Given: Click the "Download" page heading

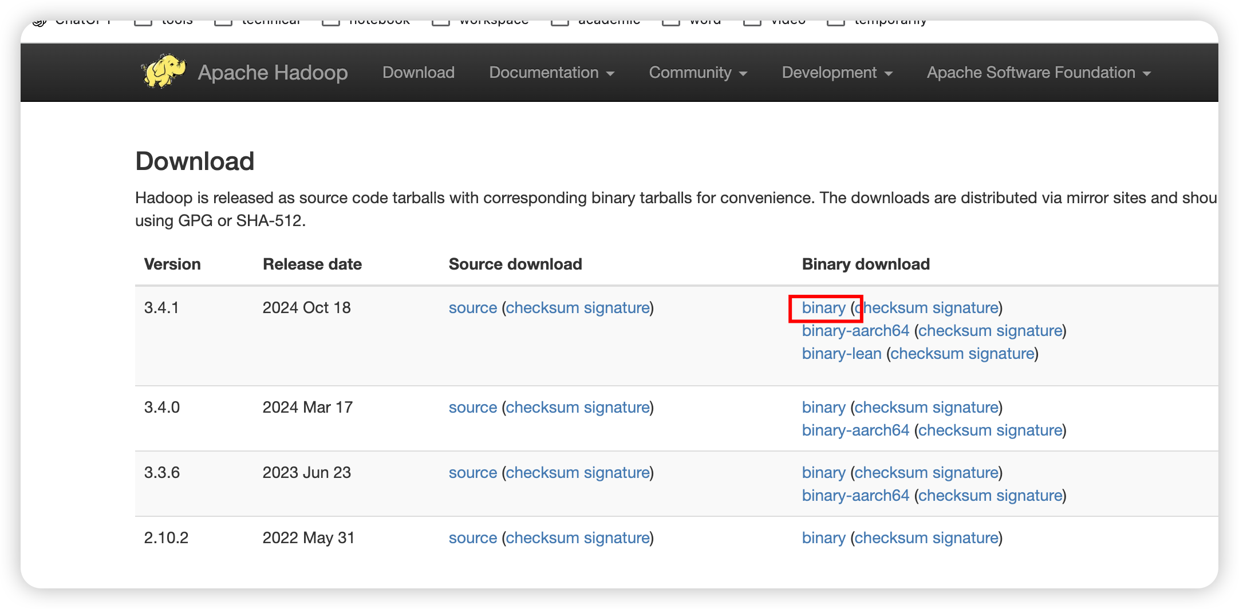Looking at the screenshot, I should (x=195, y=161).
